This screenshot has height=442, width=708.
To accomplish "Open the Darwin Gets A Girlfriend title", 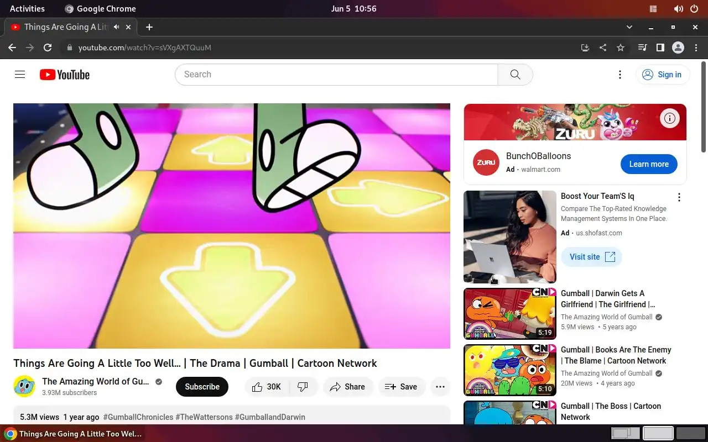I will pos(608,299).
